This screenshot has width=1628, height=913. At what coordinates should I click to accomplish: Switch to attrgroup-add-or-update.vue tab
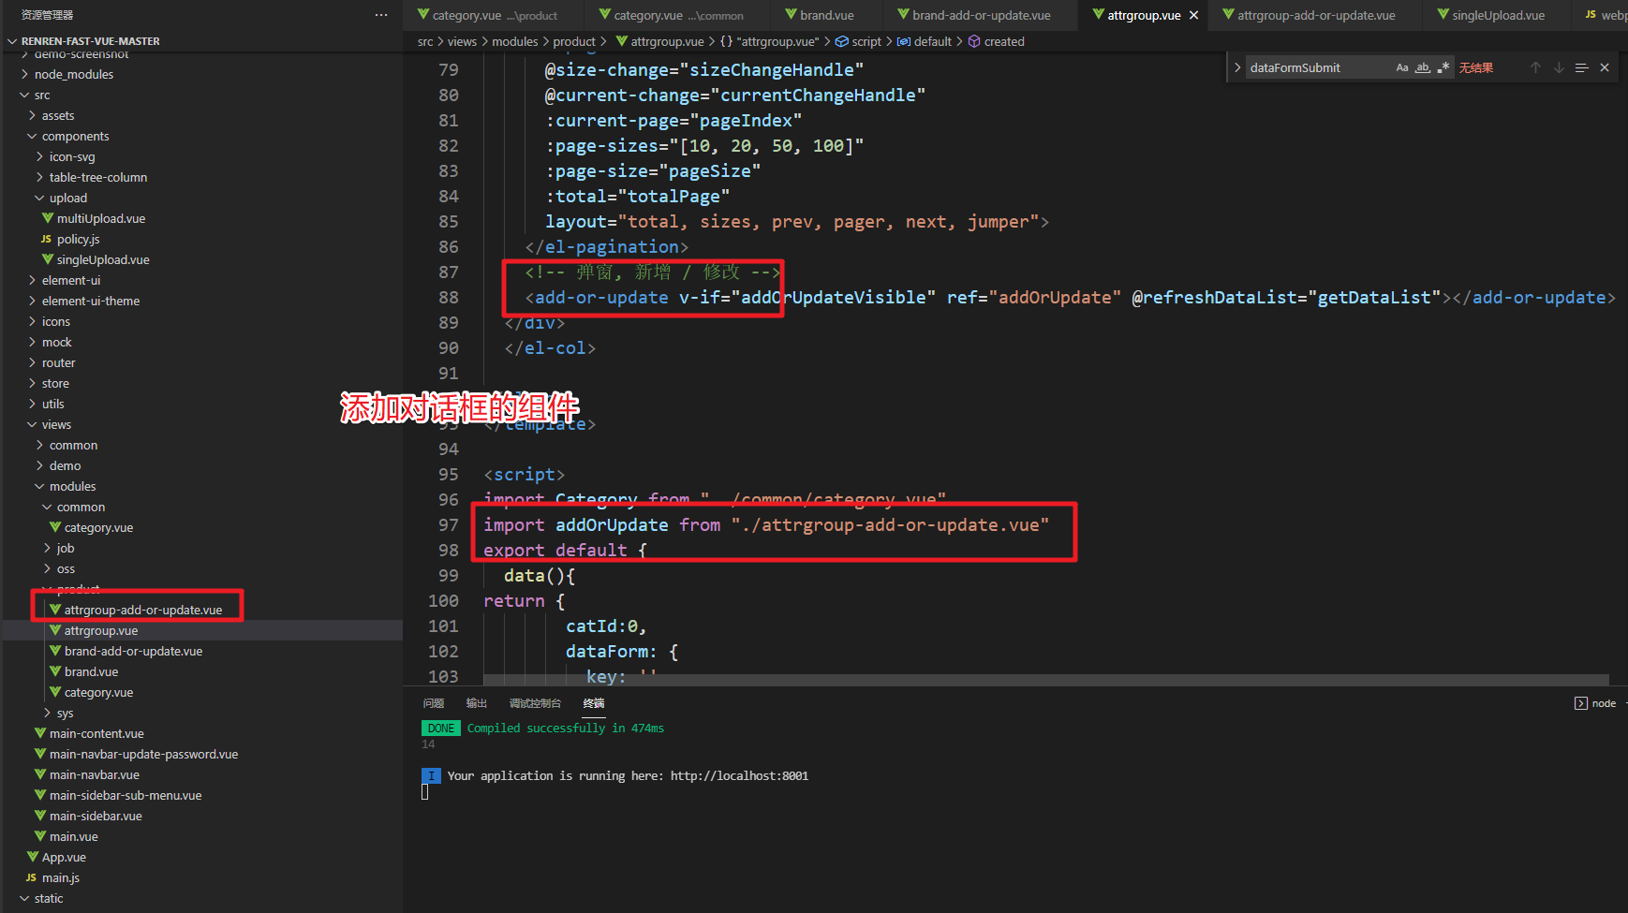pos(1315,15)
